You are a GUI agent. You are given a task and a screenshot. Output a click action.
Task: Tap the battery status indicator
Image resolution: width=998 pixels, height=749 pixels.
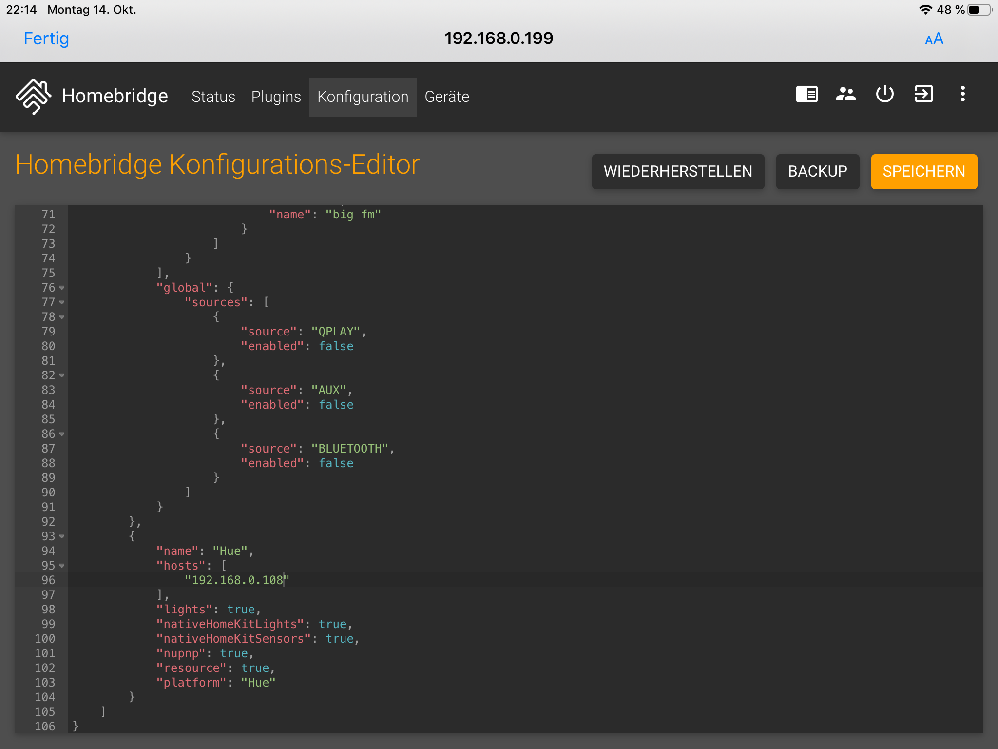[979, 10]
